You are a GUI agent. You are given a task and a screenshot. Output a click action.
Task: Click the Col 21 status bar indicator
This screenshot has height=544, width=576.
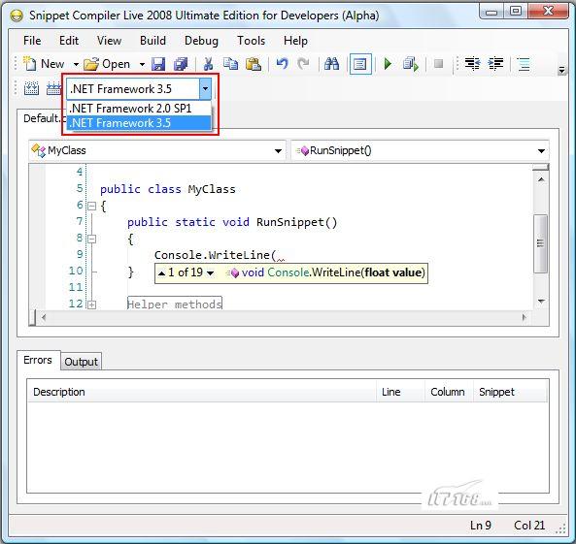[529, 526]
